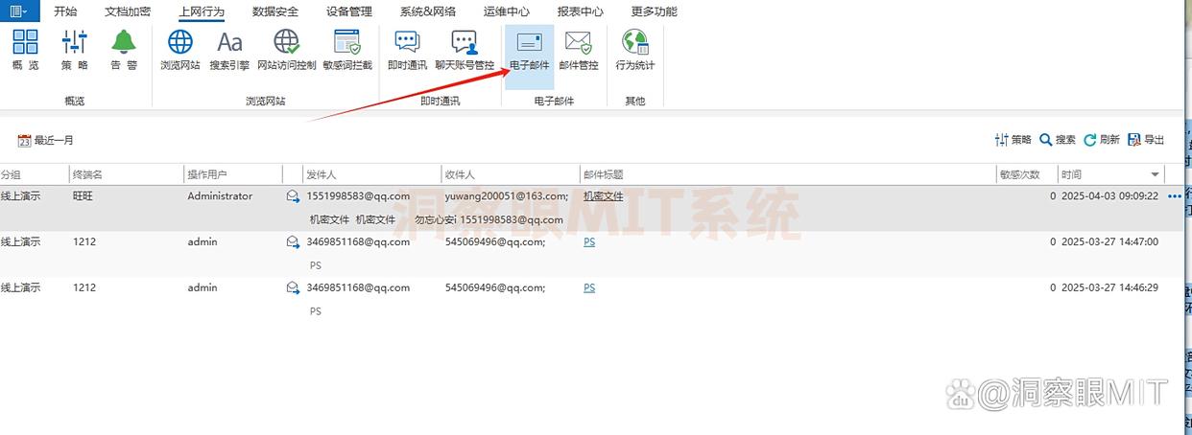Open the 机密文件 mail title link

(604, 196)
